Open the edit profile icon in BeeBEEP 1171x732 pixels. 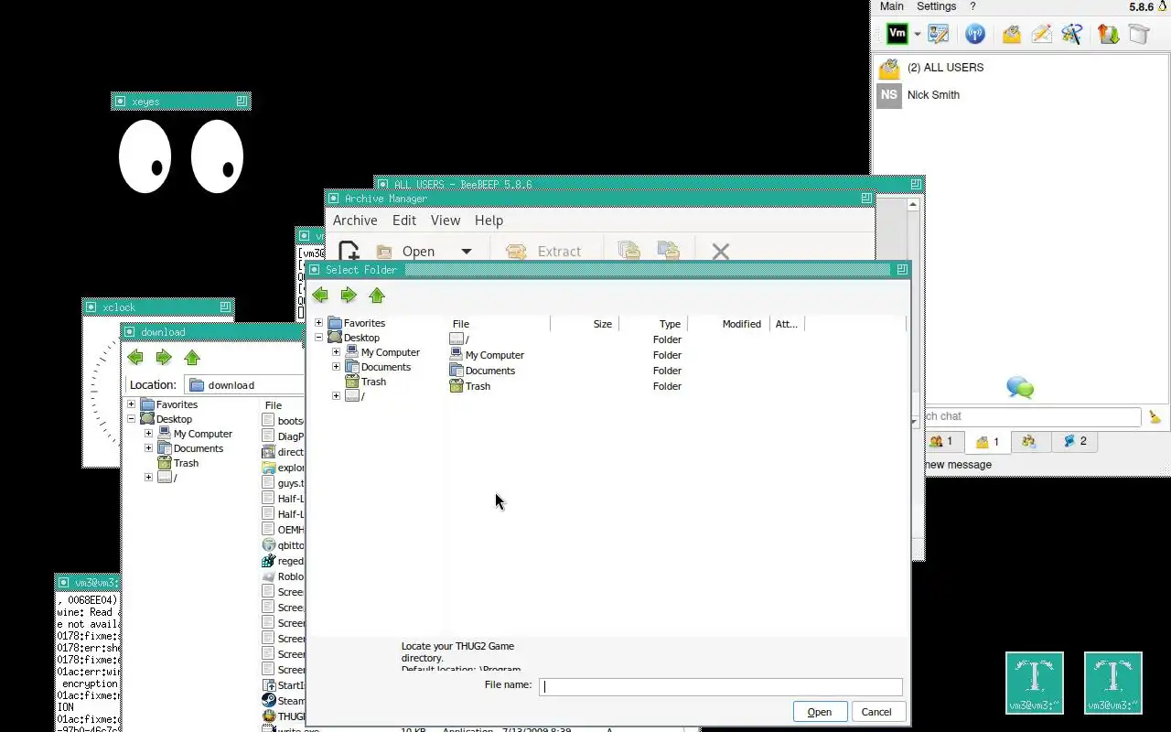[x=939, y=34]
